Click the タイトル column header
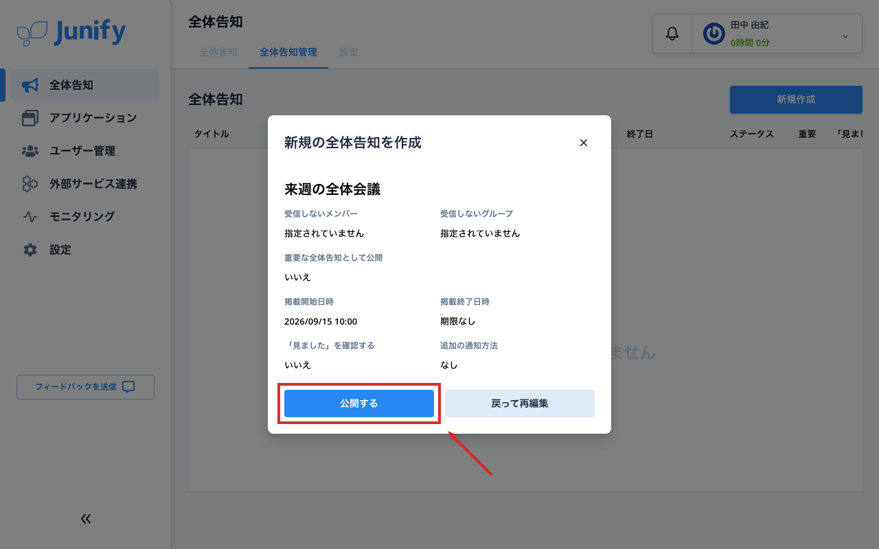879x549 pixels. click(212, 134)
